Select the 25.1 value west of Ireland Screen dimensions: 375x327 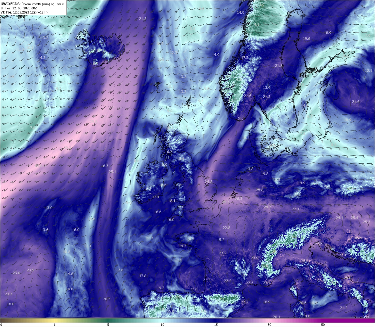click(x=112, y=172)
